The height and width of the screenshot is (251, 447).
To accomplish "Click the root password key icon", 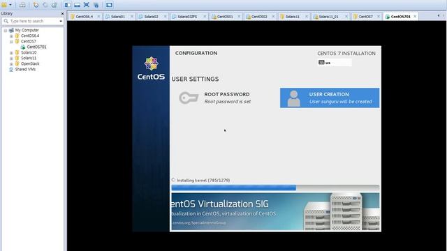I will [x=189, y=98].
